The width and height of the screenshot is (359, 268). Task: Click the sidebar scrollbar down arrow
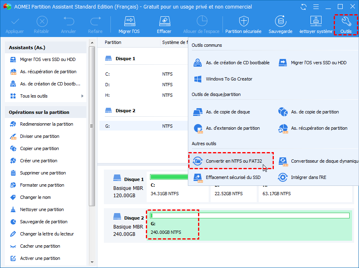(x=92, y=262)
